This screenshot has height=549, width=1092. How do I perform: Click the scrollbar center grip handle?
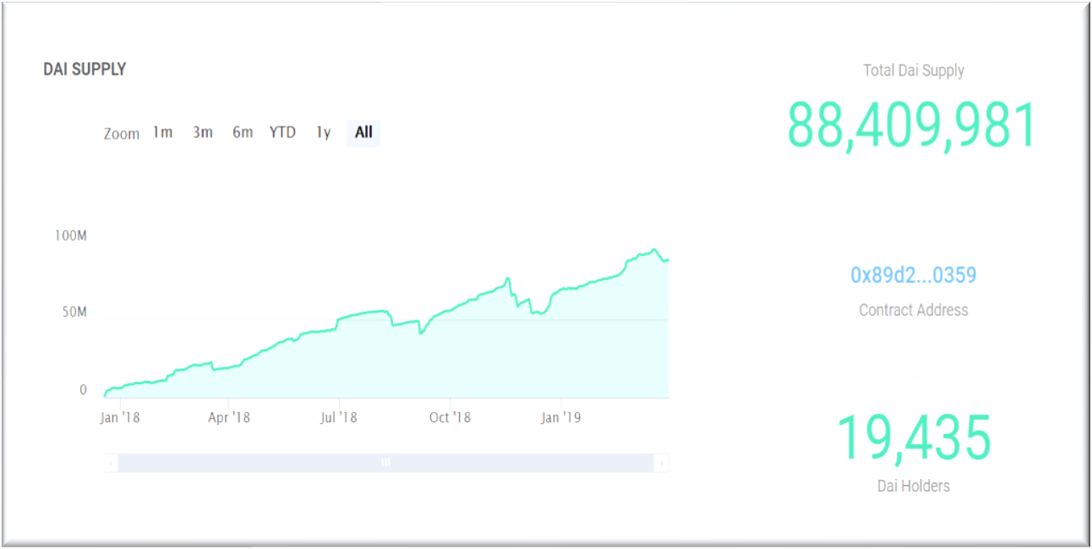(385, 463)
